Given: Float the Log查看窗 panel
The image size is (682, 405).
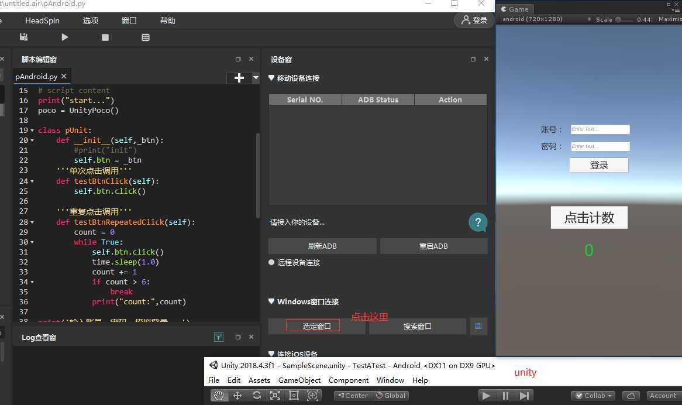Looking at the screenshot, I should pos(238,337).
